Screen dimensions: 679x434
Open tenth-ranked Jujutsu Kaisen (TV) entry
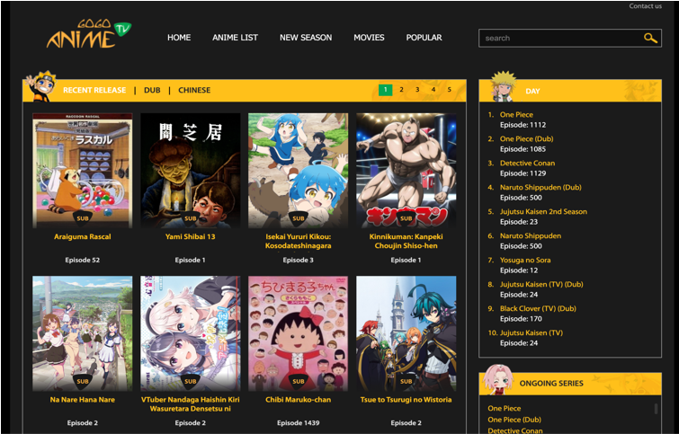[532, 332]
